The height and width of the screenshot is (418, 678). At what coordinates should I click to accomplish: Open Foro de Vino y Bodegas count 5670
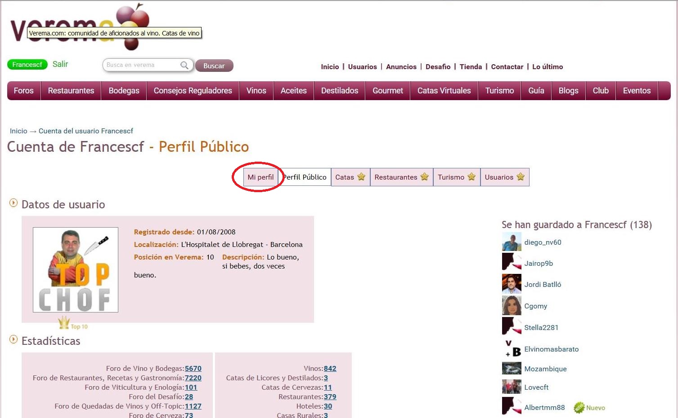pyautogui.click(x=193, y=369)
